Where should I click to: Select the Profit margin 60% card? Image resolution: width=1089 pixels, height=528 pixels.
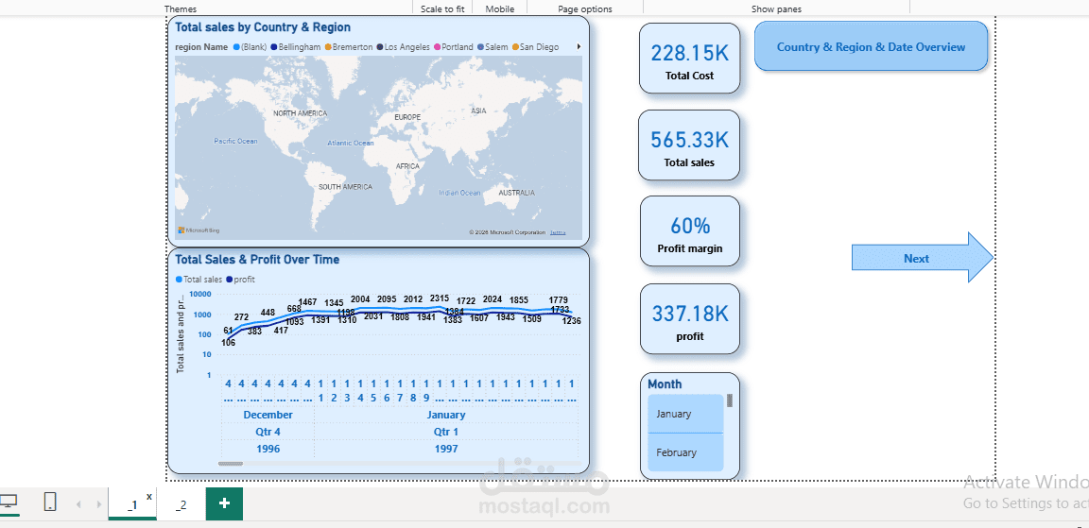[x=690, y=232]
